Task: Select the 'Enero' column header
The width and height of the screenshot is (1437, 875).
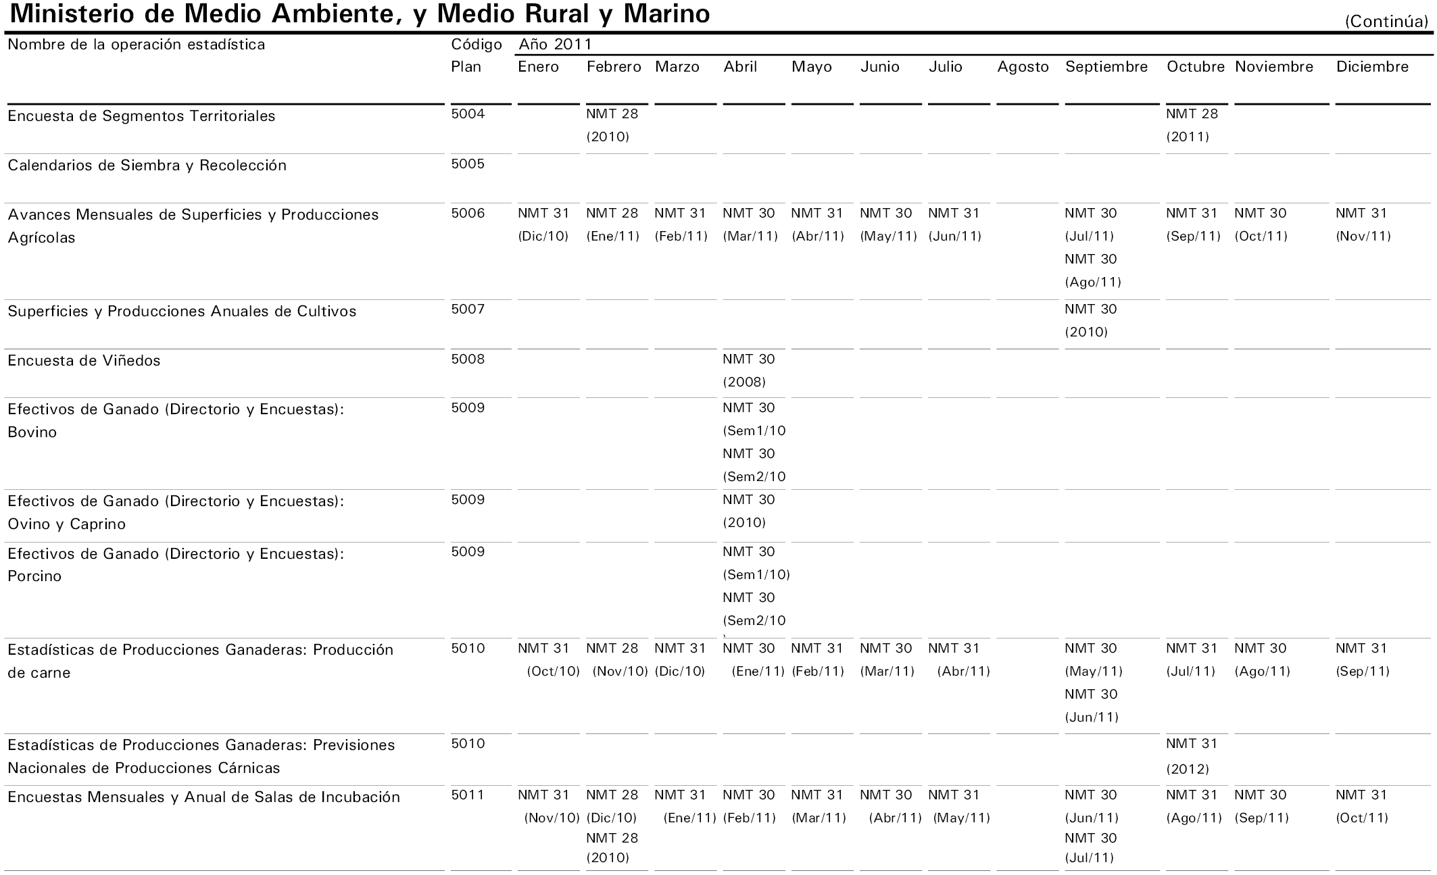Action: point(539,67)
